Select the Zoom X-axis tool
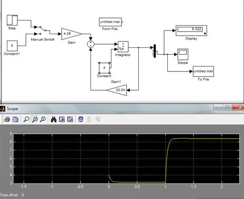The height and width of the screenshot is (199, 244). (35, 120)
